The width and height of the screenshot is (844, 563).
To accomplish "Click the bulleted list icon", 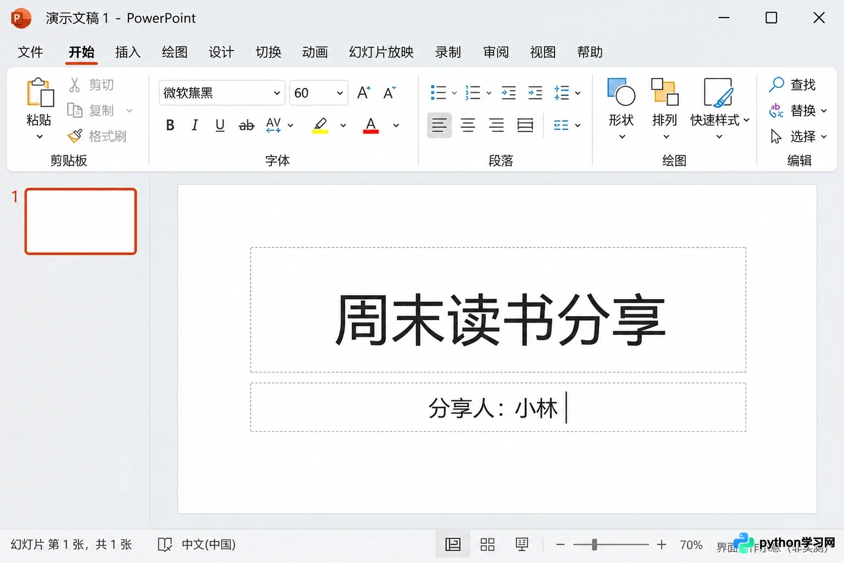I will click(438, 93).
